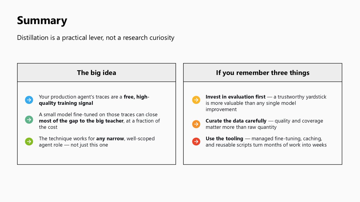Select the subtitle about distillation being practical
The image size is (360, 202).
coord(96,38)
